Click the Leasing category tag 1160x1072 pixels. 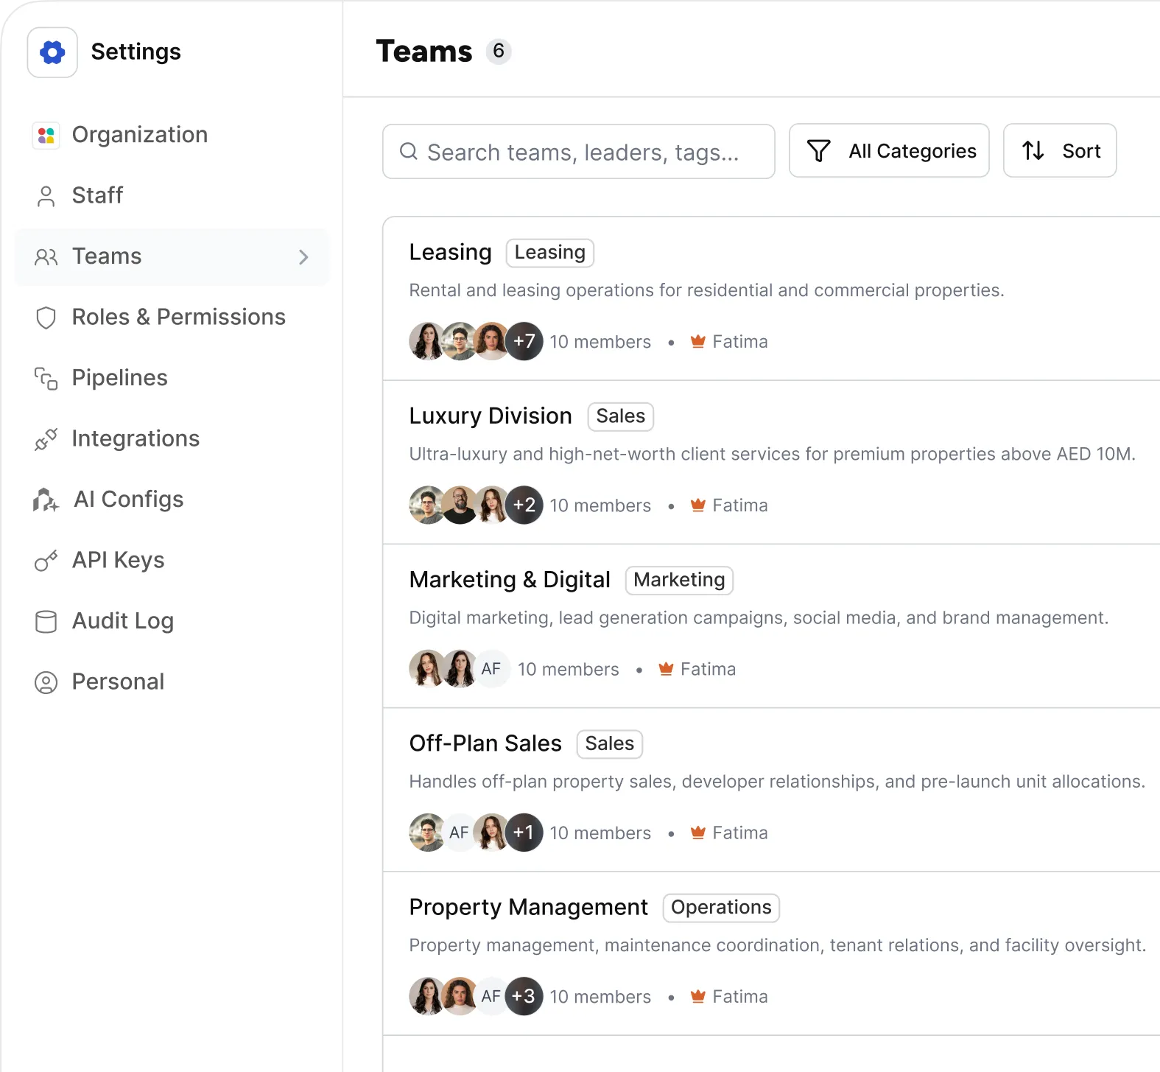point(550,253)
